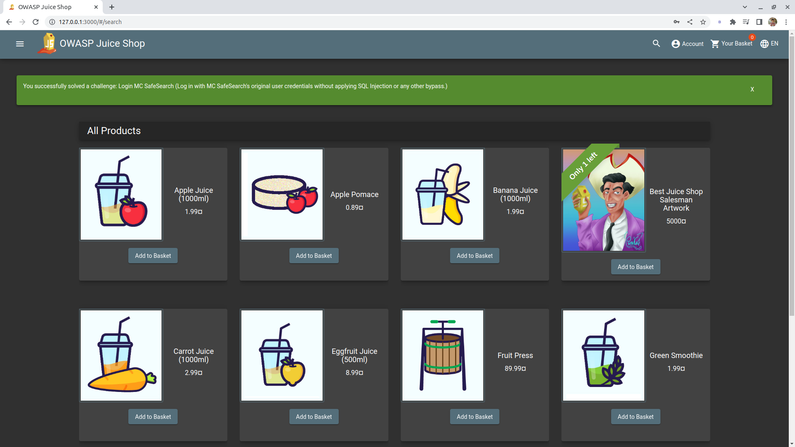
Task: Open the Account menu
Action: tap(687, 44)
